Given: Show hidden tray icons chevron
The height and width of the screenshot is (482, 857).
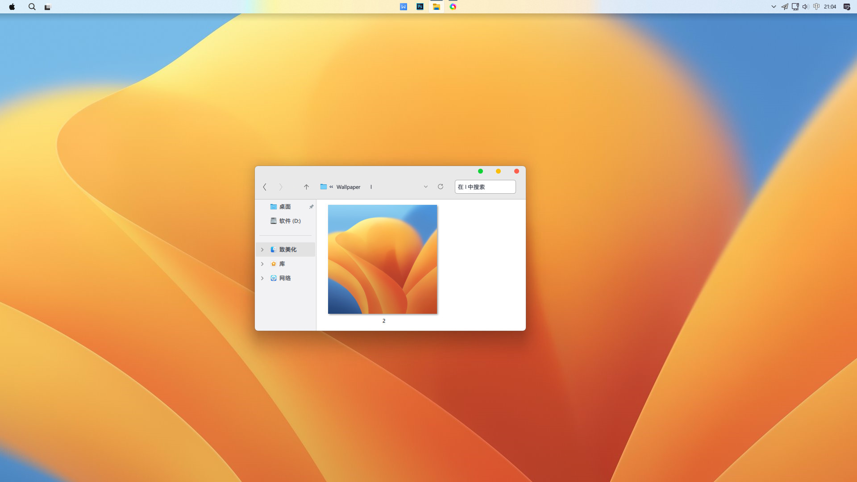Looking at the screenshot, I should 774,7.
